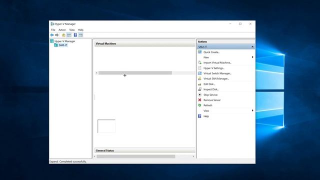The image size is (320, 180).
Task: Select the Hyper-V Manager root tree node
Action: [64, 41]
